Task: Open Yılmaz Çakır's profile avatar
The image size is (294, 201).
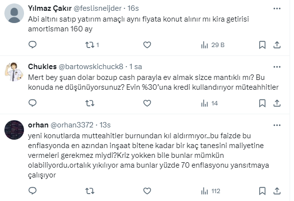Action: 13,13
